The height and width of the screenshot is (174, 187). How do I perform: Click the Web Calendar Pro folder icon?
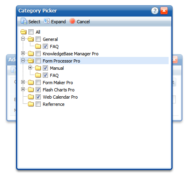pyautogui.click(x=31, y=97)
